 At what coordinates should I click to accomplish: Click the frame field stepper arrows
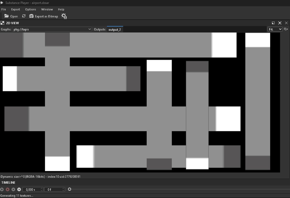(x=63, y=189)
